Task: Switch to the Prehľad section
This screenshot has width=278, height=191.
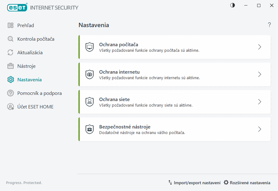Action: [x=25, y=26]
